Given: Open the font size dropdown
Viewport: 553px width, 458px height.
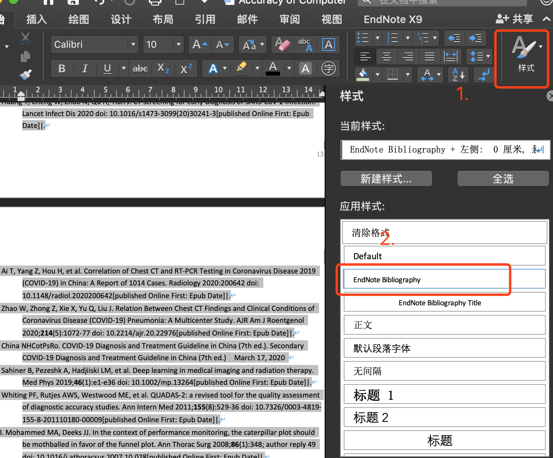Looking at the screenshot, I should point(178,45).
